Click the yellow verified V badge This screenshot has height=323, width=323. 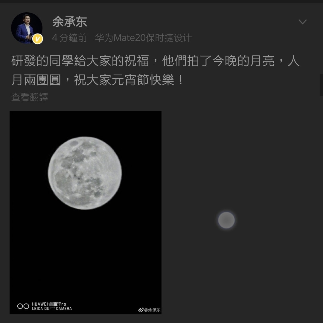[37, 39]
